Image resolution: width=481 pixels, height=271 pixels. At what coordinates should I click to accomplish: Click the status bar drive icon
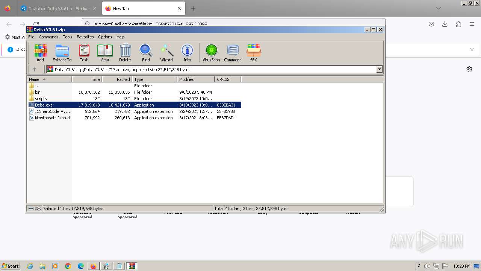tap(31, 209)
